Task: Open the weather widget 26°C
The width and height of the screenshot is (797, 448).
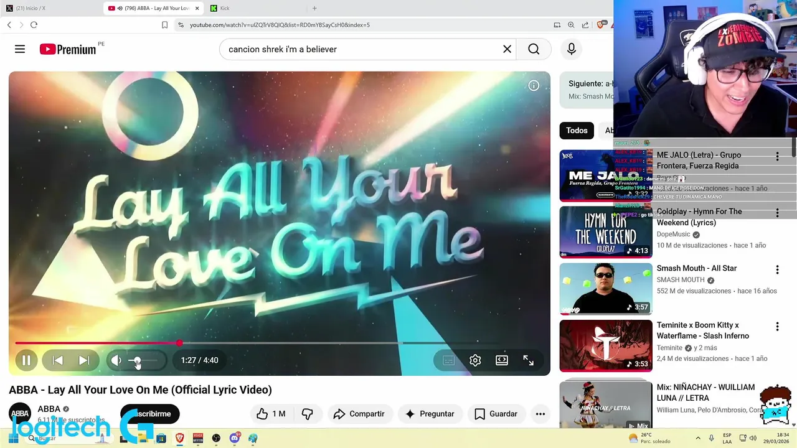Action: click(x=650, y=438)
